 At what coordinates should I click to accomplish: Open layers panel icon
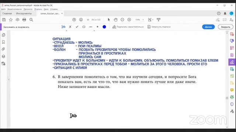click(3, 56)
